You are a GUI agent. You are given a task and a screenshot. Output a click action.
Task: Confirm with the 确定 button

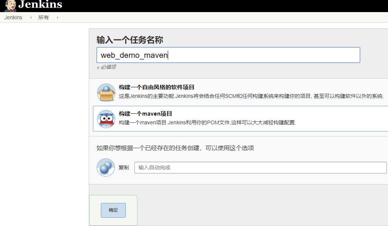[x=113, y=210]
